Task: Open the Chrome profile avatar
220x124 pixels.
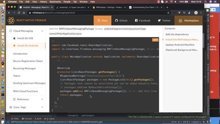Action: pos(196,13)
